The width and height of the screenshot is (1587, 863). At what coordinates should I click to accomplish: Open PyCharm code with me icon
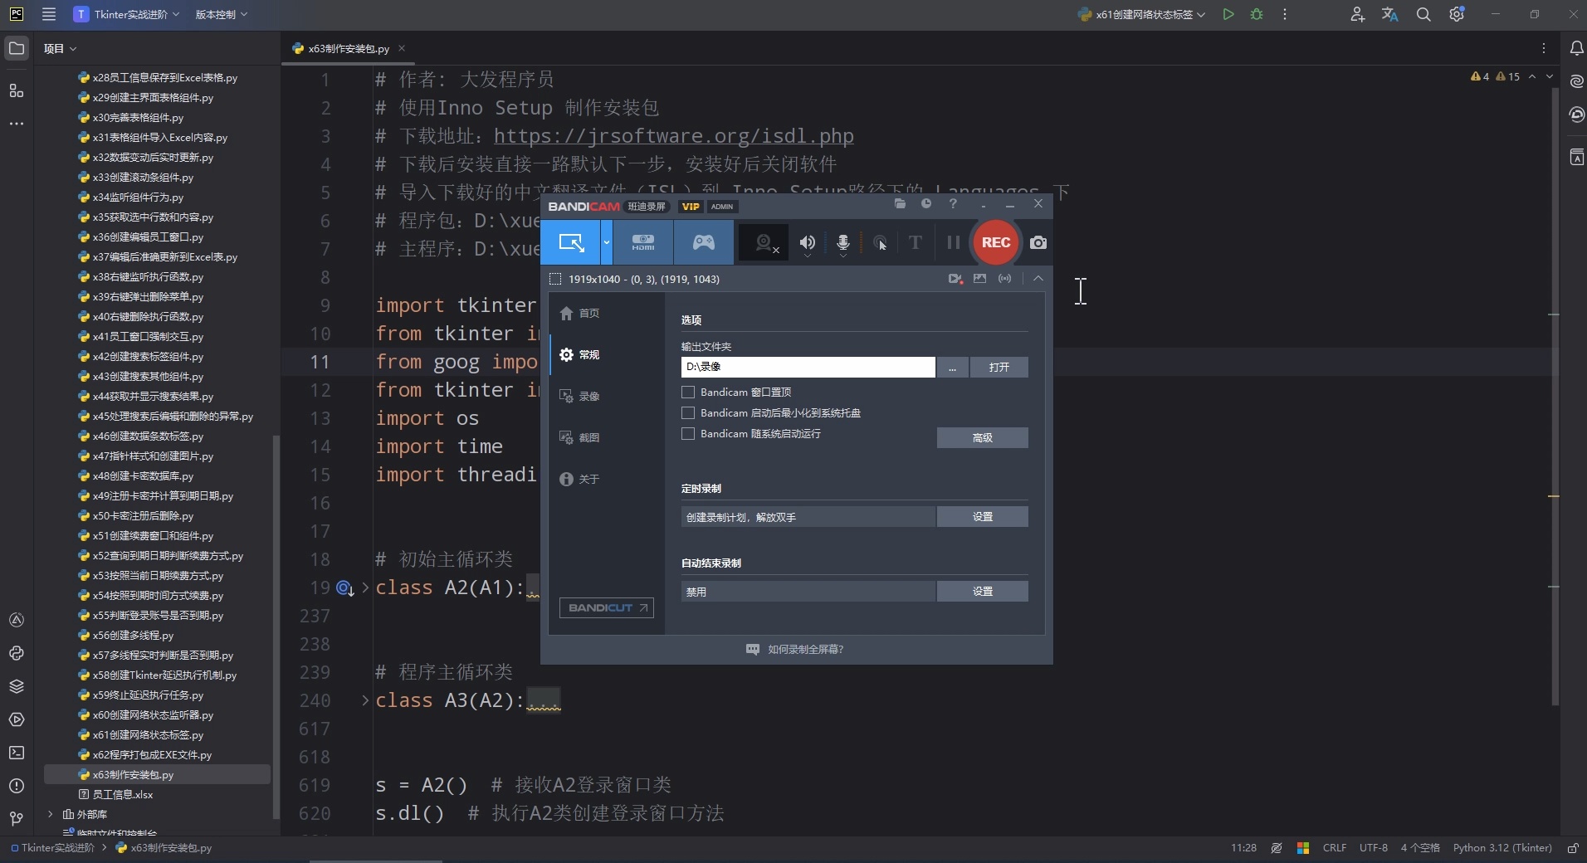point(1357,14)
